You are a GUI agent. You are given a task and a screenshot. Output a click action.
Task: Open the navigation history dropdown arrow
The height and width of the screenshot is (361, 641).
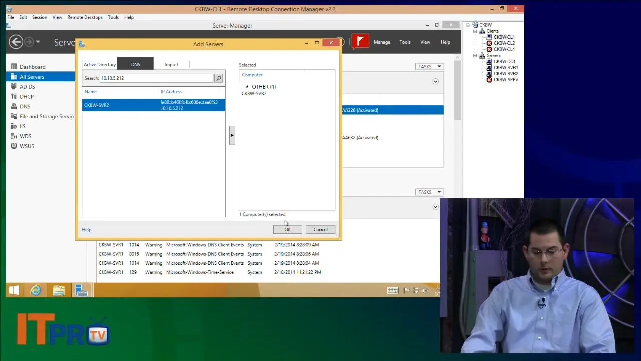click(x=38, y=42)
